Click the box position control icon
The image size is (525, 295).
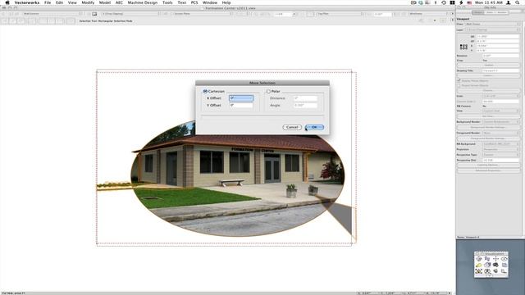click(463, 47)
